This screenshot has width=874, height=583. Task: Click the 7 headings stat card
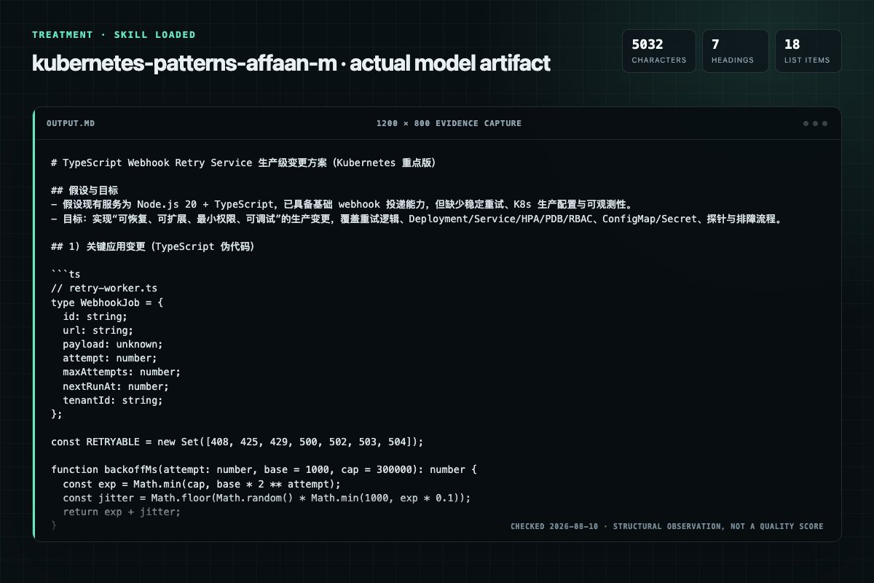pyautogui.click(x=735, y=51)
